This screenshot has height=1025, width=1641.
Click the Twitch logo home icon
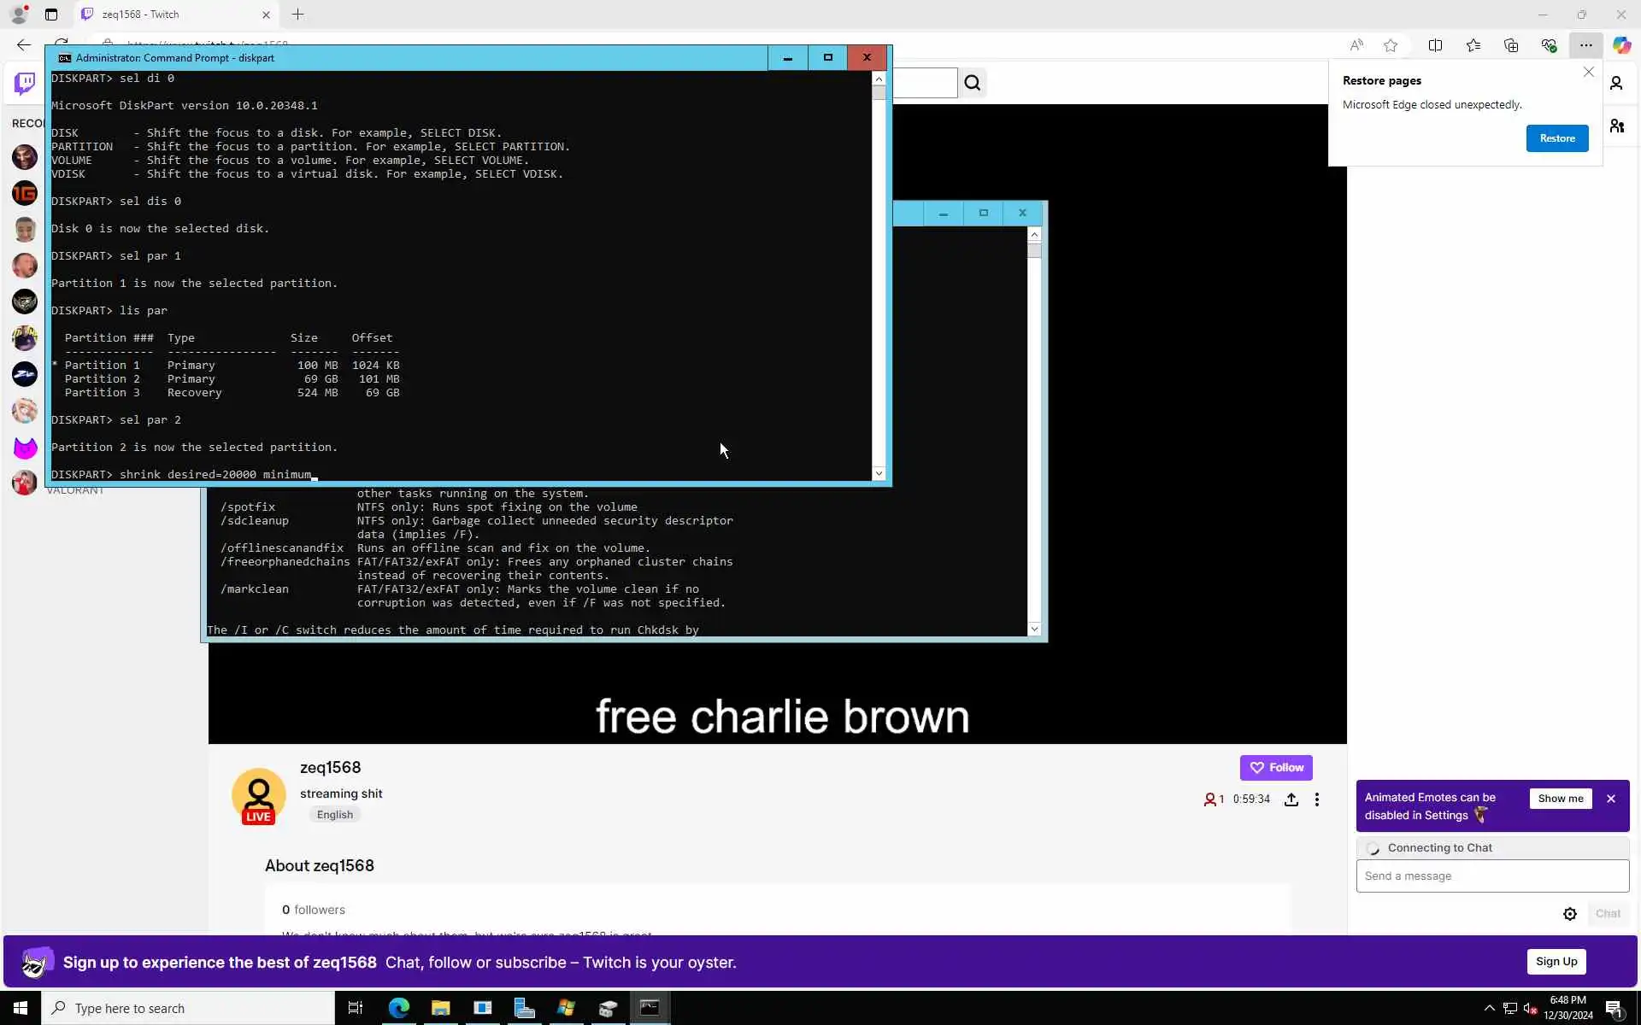click(25, 83)
